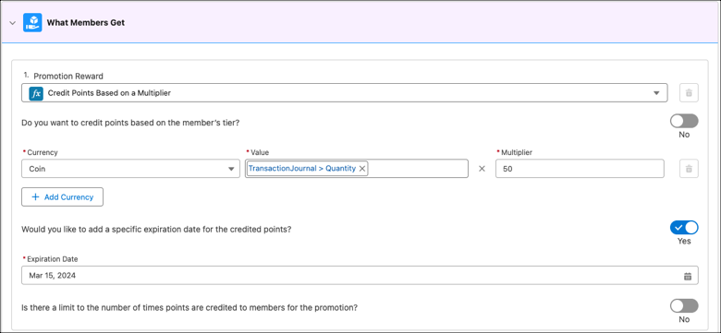Click the times sign between Value and Multiplier
Image resolution: width=721 pixels, height=333 pixels.
point(482,168)
